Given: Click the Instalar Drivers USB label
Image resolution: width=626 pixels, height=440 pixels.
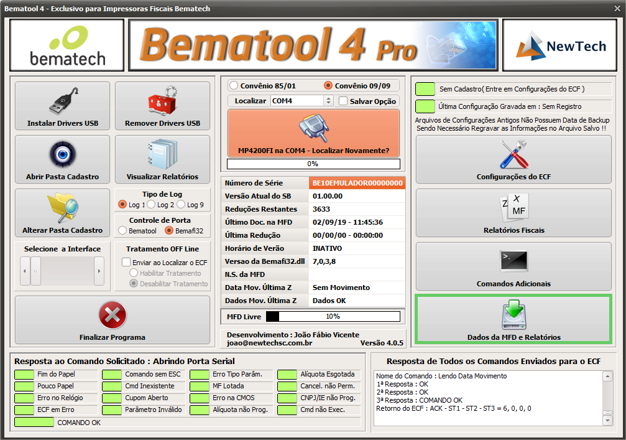Looking at the screenshot, I should tap(63, 123).
